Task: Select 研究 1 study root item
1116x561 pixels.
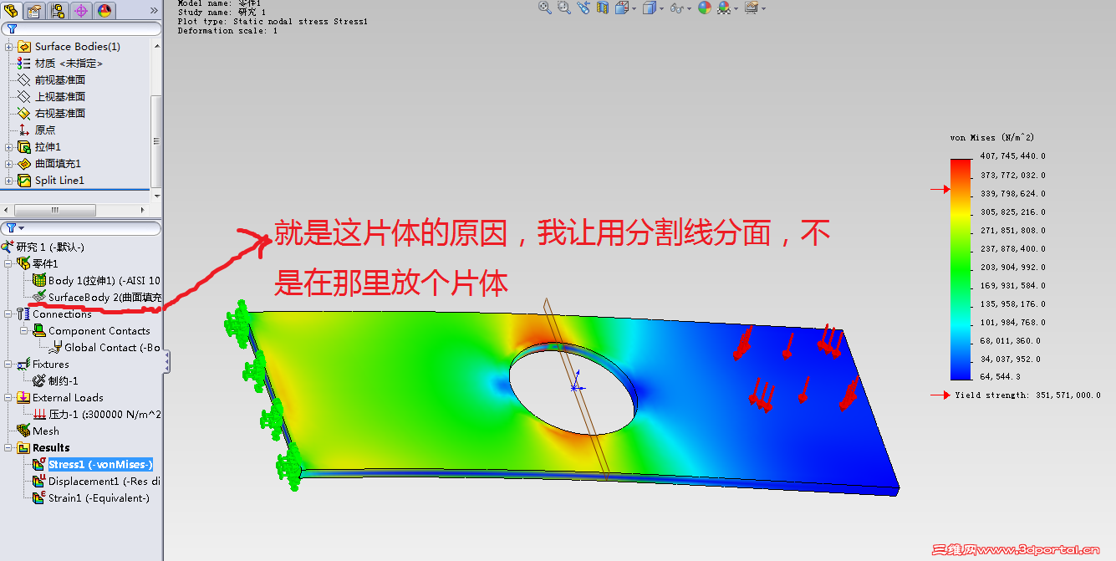Action: [43, 247]
